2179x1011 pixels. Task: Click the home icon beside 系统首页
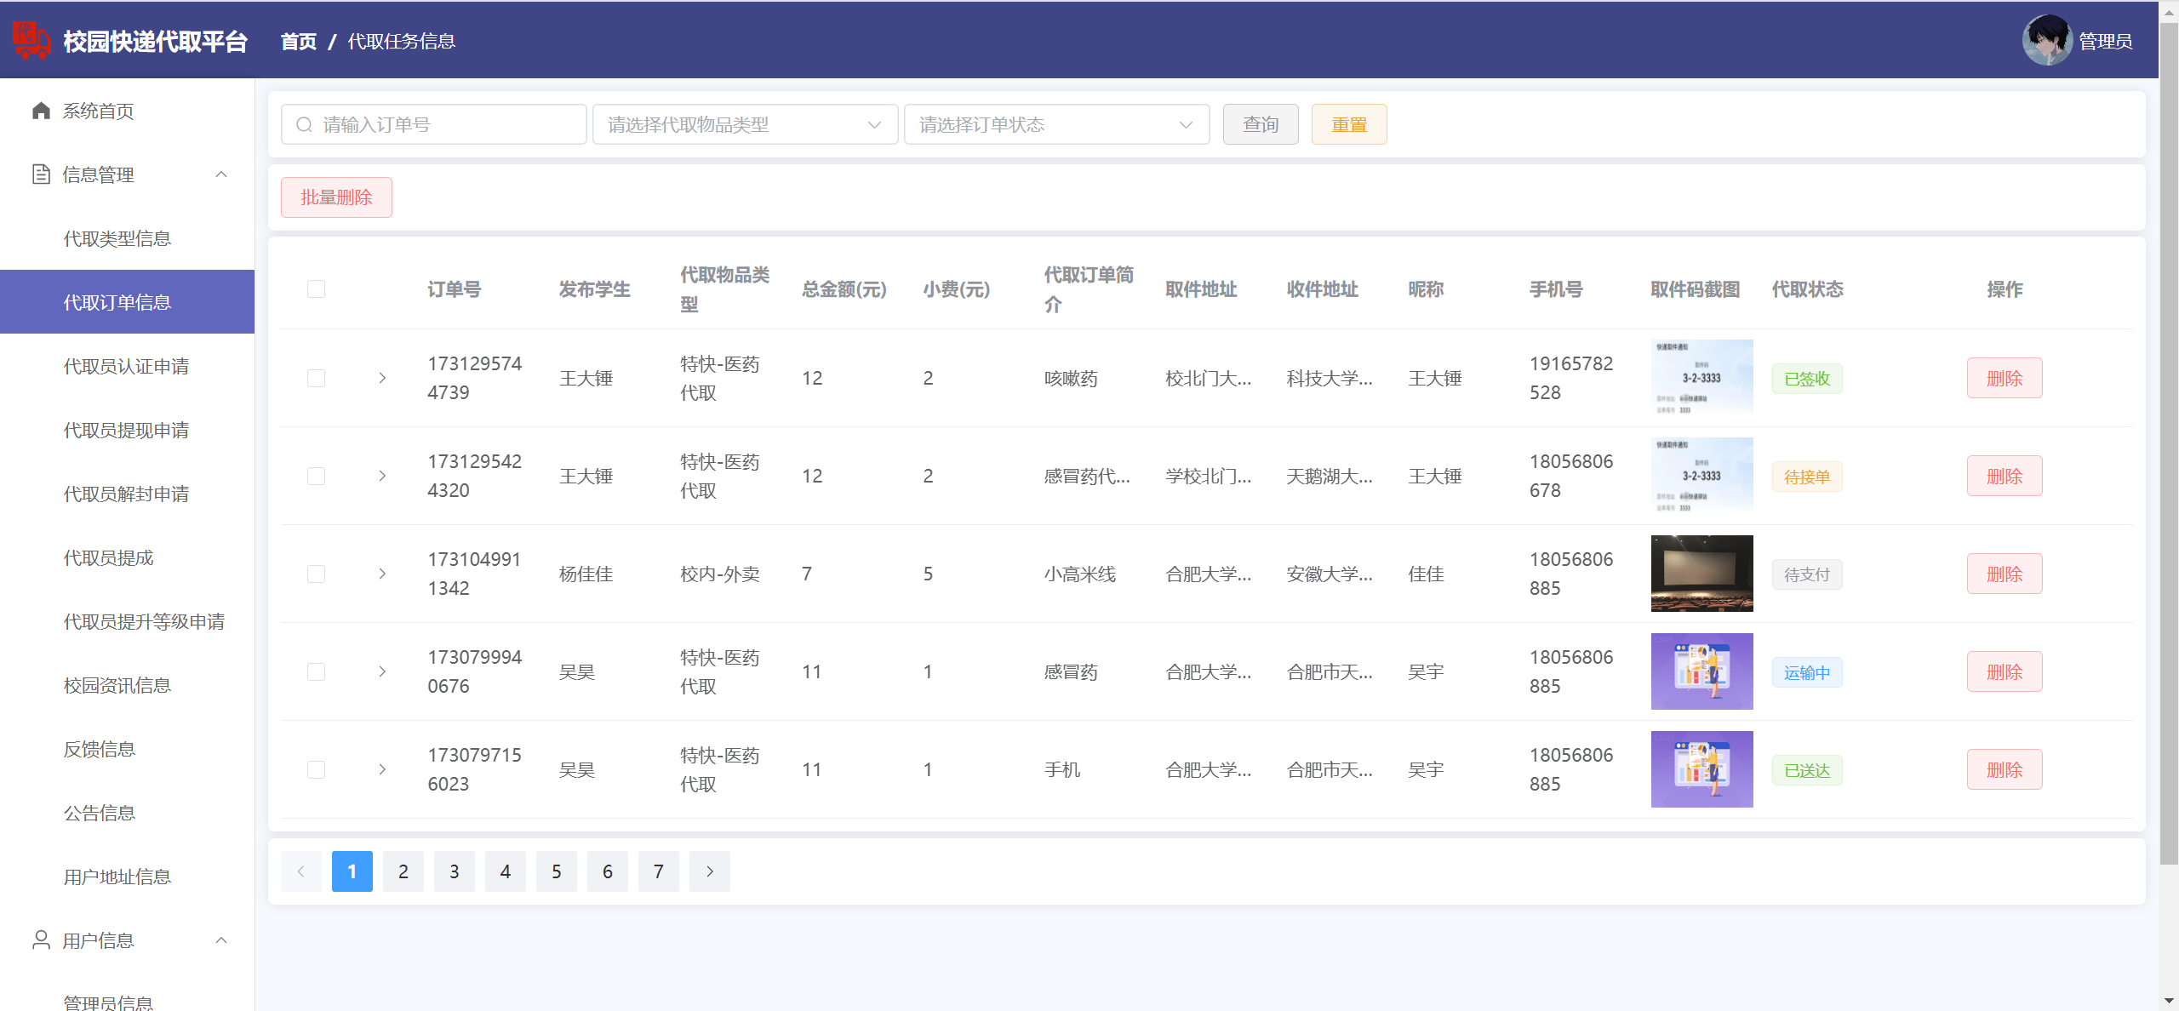(x=41, y=111)
